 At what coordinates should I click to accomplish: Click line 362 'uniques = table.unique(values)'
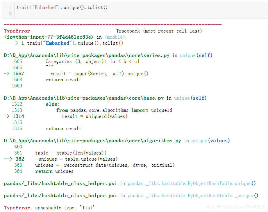pyautogui.click(x=78, y=159)
